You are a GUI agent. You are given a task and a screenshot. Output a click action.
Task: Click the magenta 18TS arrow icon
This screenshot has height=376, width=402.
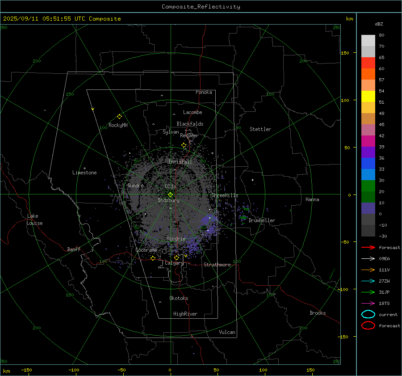click(368, 304)
